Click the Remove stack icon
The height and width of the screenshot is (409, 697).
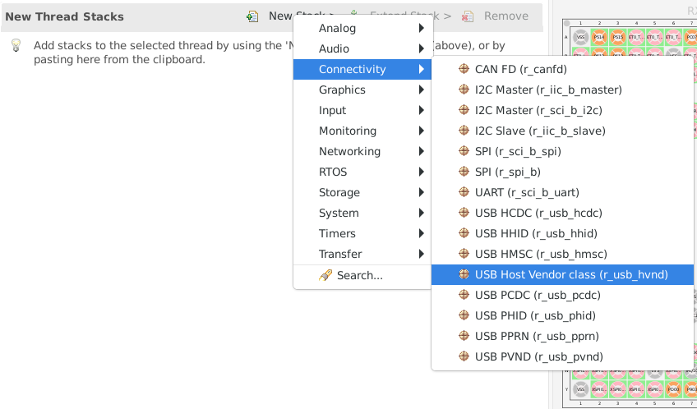coord(467,16)
